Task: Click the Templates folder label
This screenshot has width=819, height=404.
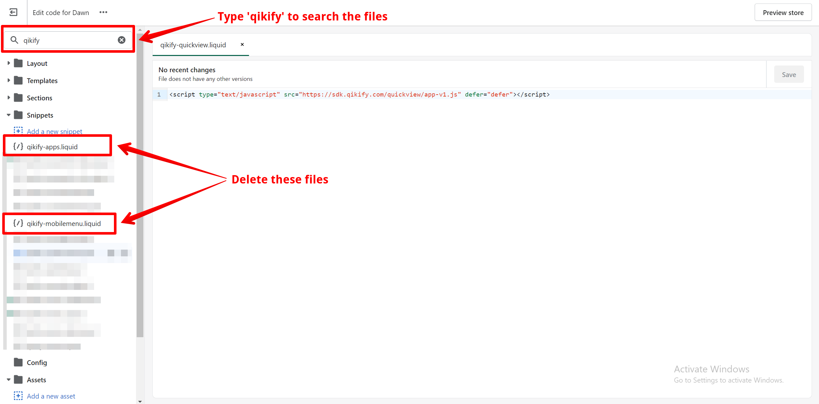Action: 42,81
